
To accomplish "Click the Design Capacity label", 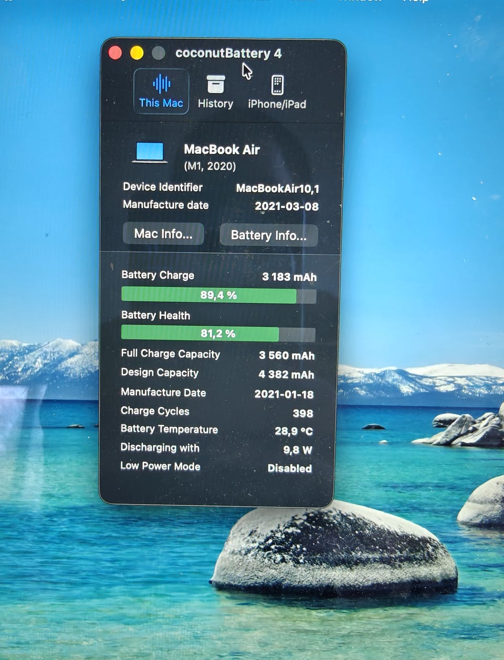I will click(160, 372).
